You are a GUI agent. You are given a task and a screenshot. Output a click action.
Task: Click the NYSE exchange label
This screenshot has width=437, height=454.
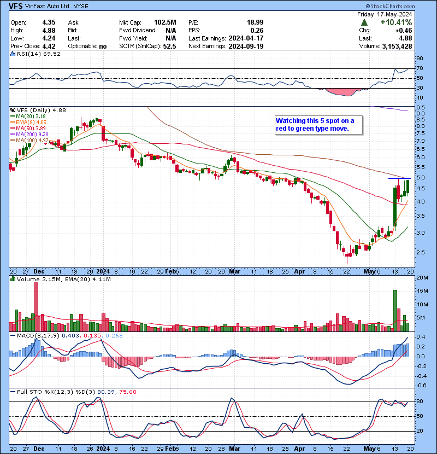click(81, 7)
